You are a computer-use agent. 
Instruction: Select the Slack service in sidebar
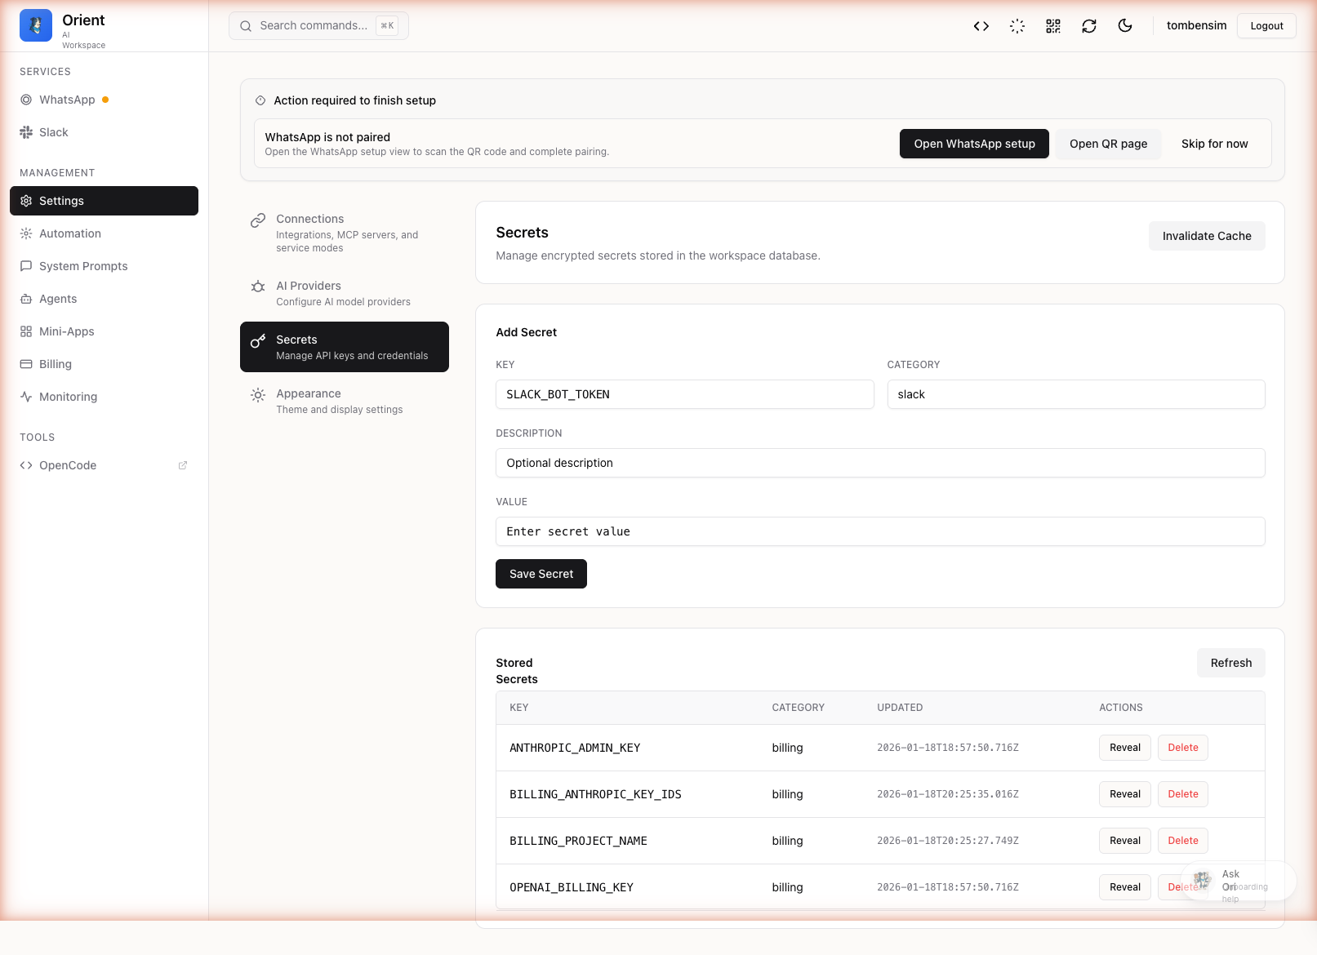click(53, 131)
